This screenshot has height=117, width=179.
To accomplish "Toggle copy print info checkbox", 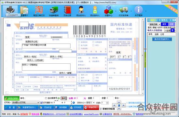I will click(x=101, y=109).
